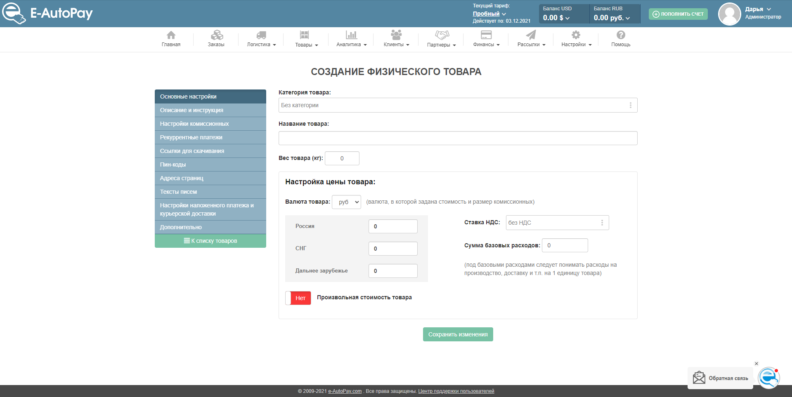Click the Название товара input field
The image size is (792, 397).
[x=458, y=138]
